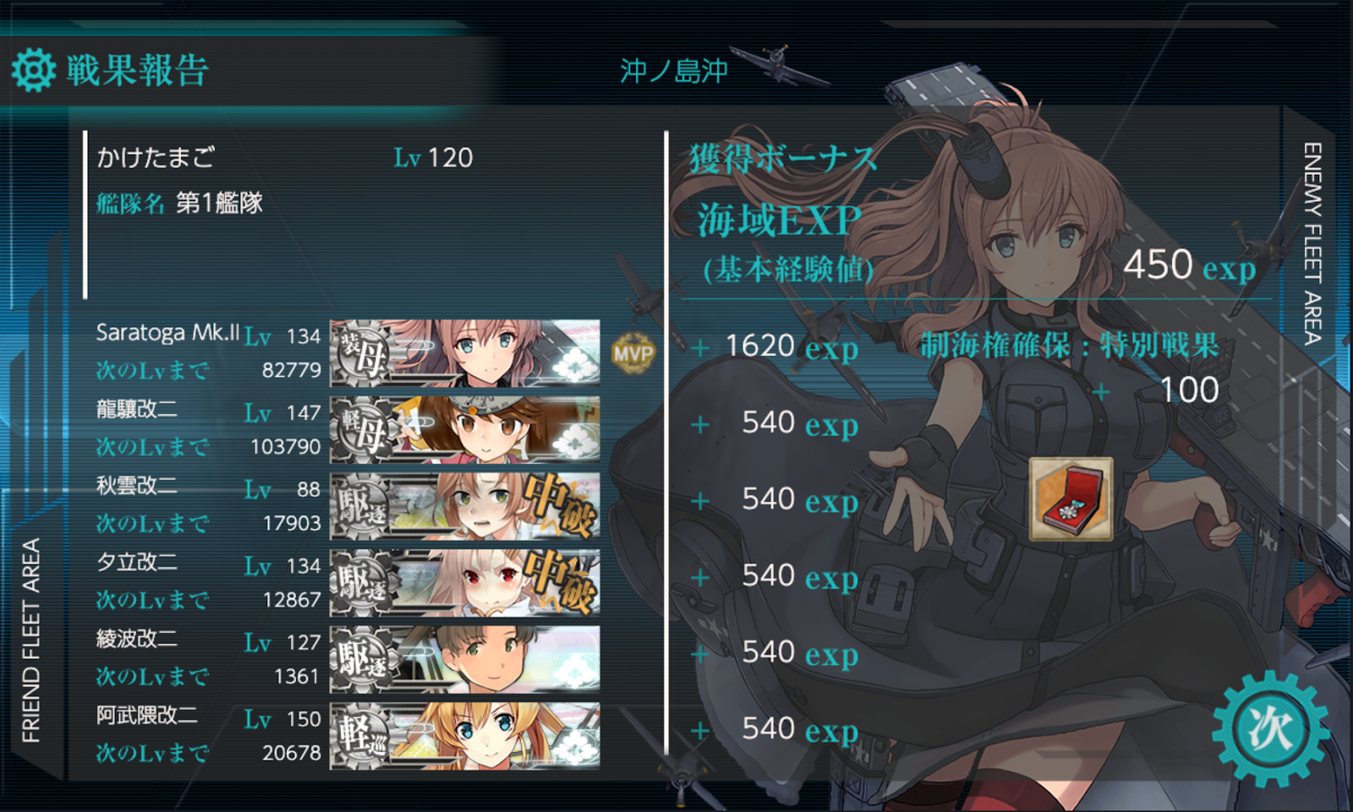Screen dimensions: 1353x812
Task: Select Saratoga Mk.II portrait banner
Action: click(465, 353)
